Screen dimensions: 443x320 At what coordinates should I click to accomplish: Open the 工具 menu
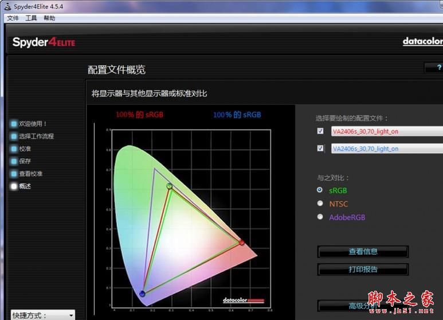pyautogui.click(x=31, y=18)
